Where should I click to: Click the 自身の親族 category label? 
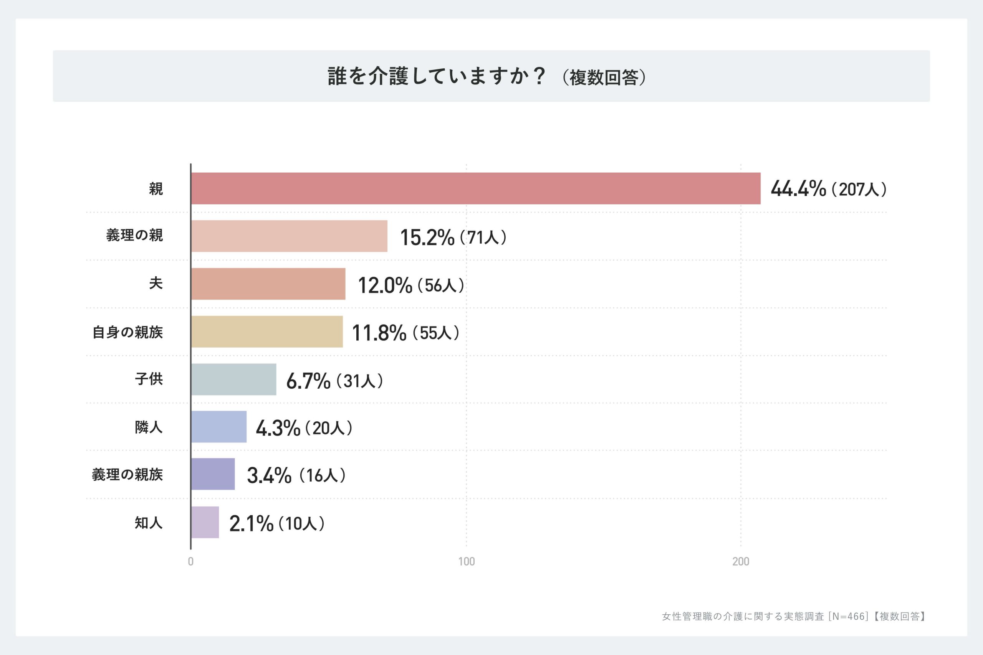click(x=127, y=333)
